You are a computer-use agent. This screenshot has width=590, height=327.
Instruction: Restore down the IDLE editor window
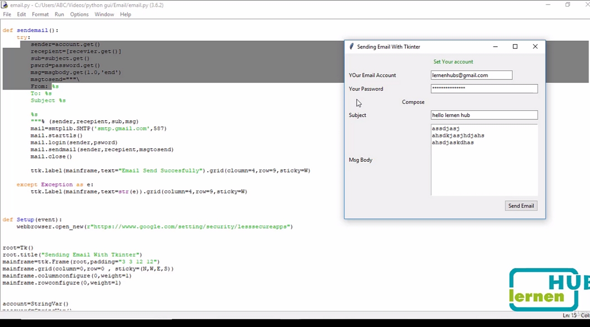click(568, 5)
